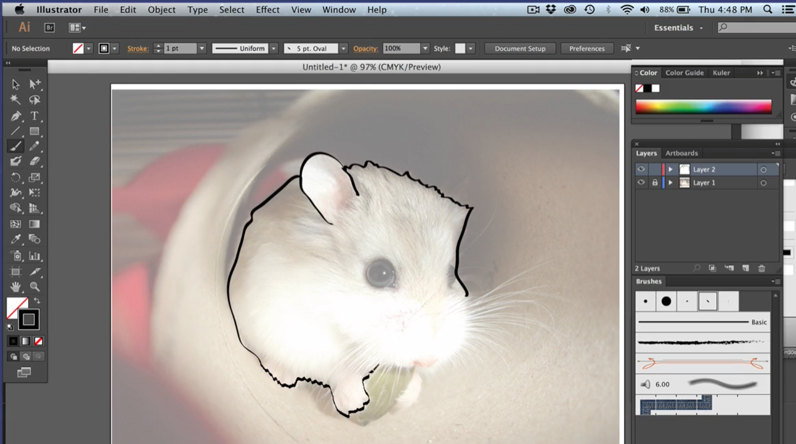This screenshot has height=444, width=796.
Task: Pick the Mesh tool
Action: point(15,224)
